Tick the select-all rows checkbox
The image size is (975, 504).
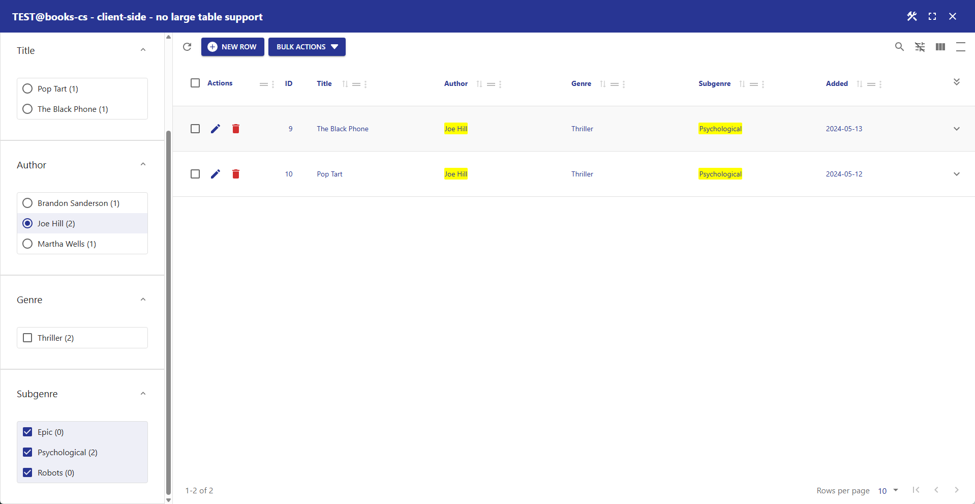[195, 83]
